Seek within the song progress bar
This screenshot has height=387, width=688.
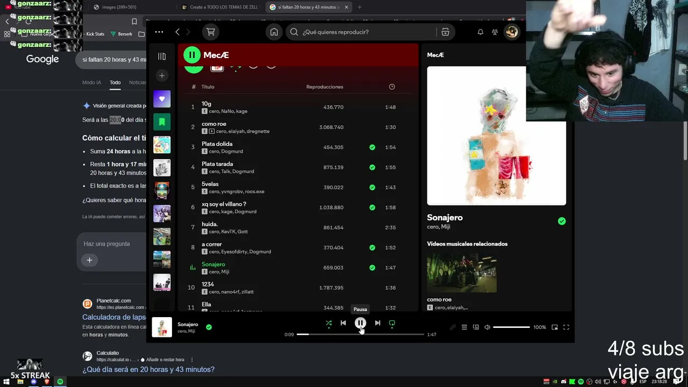pyautogui.click(x=360, y=334)
